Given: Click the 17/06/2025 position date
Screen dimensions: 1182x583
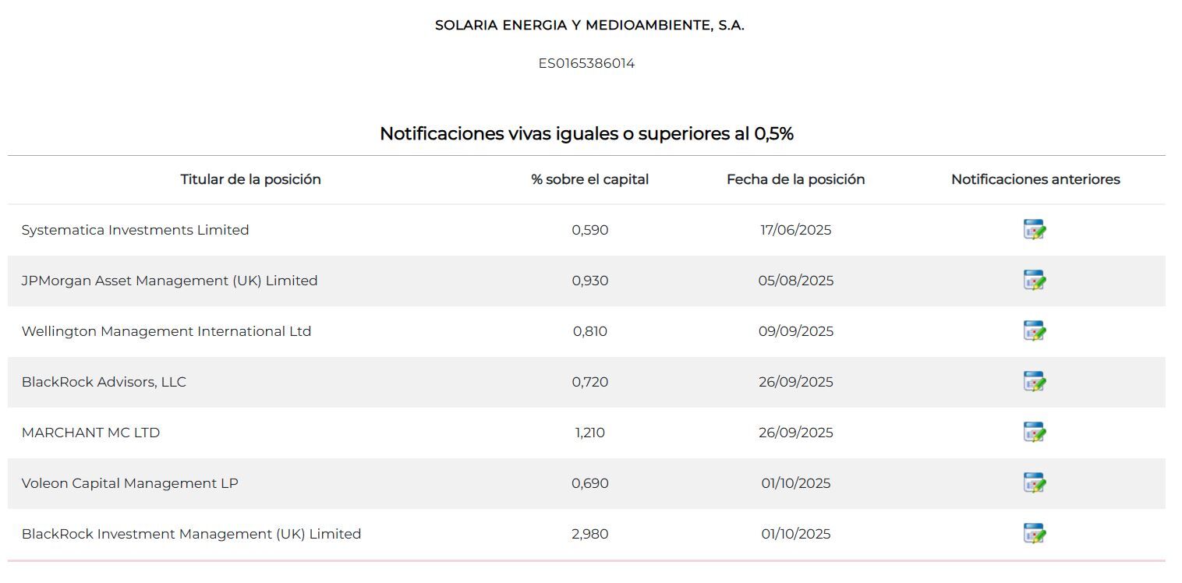Looking at the screenshot, I should click(x=795, y=230).
